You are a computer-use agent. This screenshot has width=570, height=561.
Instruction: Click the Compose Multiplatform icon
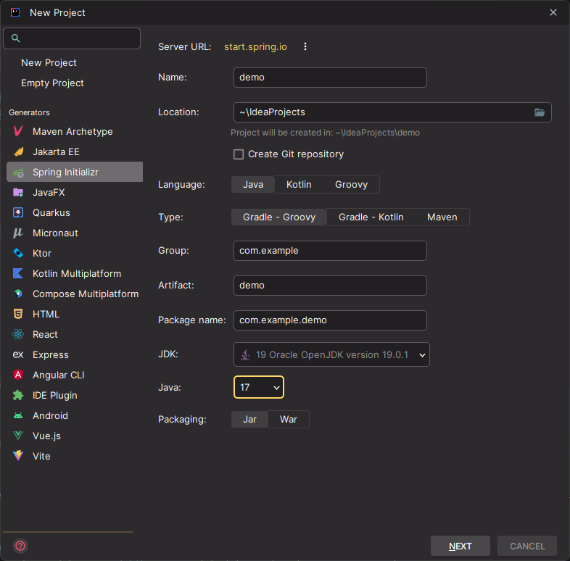tap(18, 294)
